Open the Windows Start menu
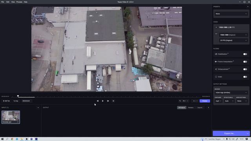 [x=2, y=139]
